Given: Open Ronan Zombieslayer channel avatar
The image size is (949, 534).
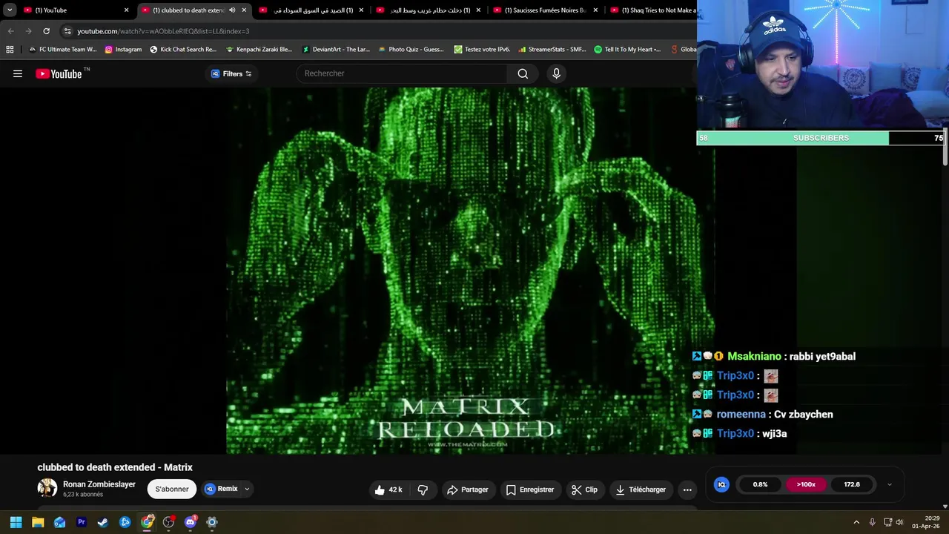Looking at the screenshot, I should pyautogui.click(x=47, y=488).
